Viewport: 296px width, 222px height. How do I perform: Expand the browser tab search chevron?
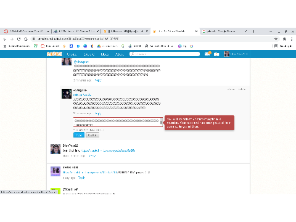click(271, 31)
